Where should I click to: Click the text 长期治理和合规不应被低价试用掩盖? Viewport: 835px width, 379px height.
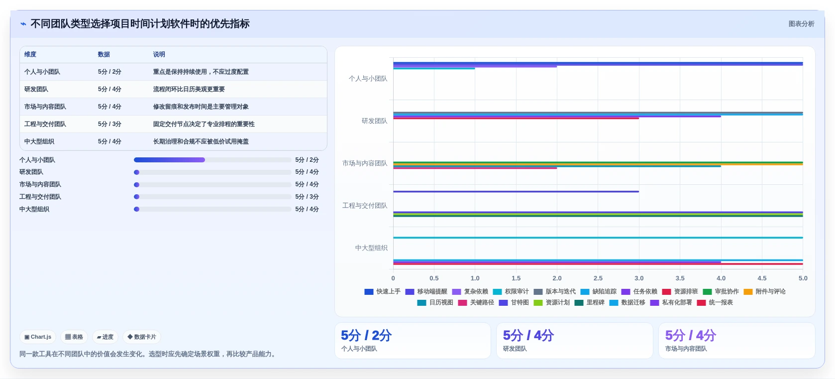tap(201, 141)
